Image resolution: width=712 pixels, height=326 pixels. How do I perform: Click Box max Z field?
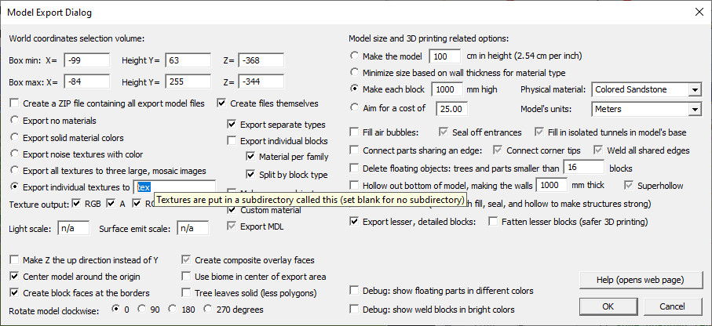click(261, 81)
